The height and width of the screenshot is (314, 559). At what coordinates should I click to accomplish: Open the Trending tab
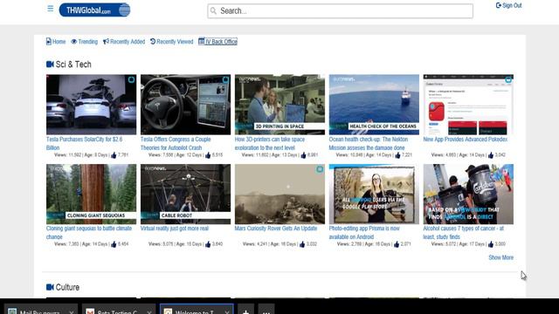[x=84, y=42]
